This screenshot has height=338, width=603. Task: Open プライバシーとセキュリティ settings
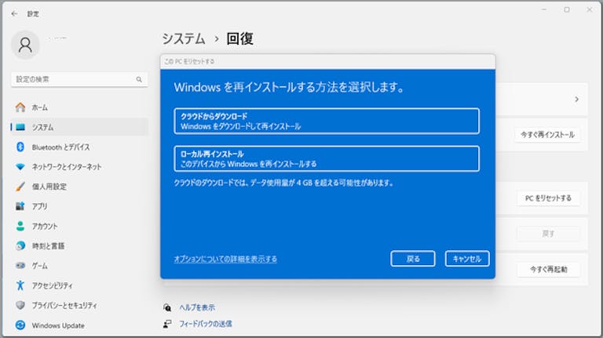click(79, 305)
